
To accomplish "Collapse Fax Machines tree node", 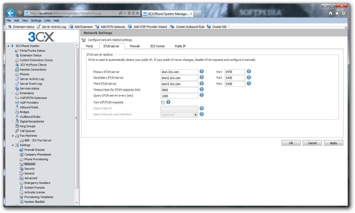I will [x=13, y=136].
